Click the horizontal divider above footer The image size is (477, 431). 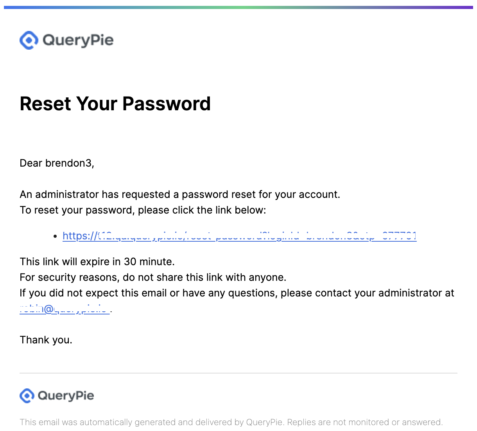tap(238, 373)
